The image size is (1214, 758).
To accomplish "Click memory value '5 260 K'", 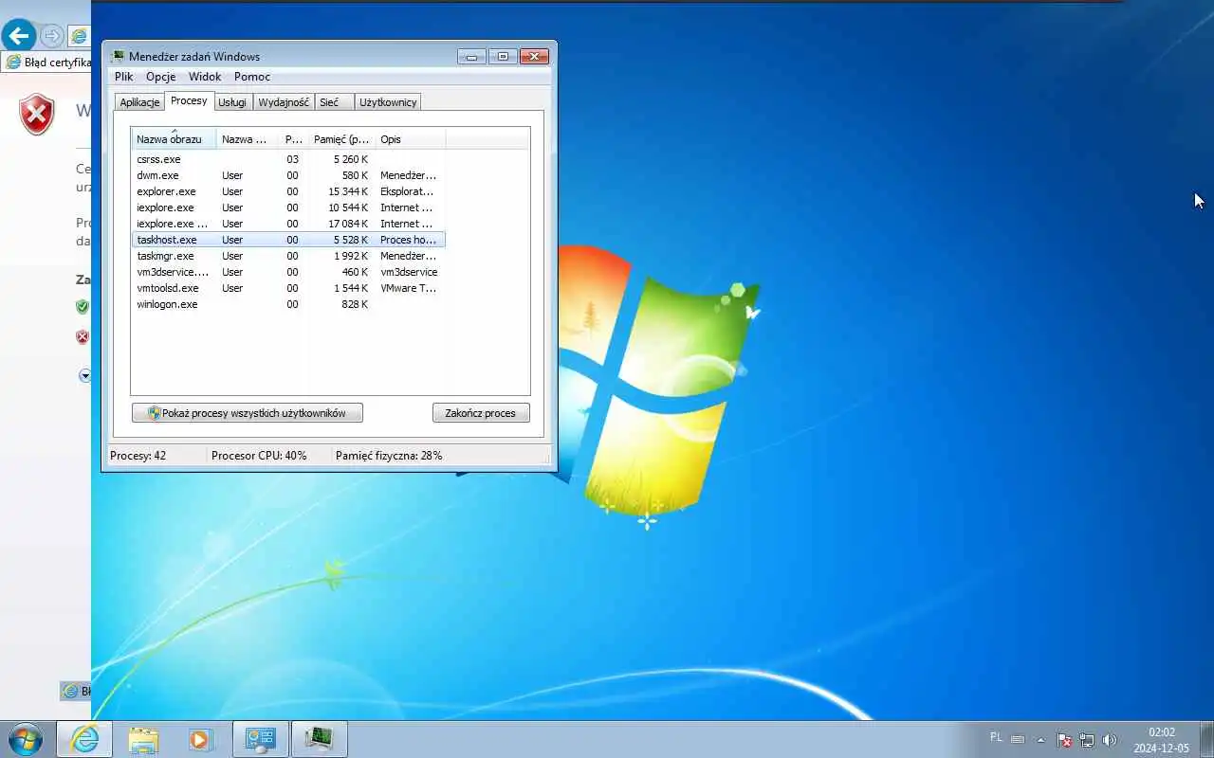I will [351, 159].
